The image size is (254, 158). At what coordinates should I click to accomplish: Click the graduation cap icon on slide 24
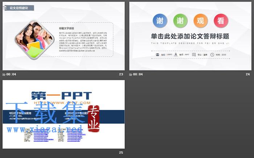tap(157, 55)
